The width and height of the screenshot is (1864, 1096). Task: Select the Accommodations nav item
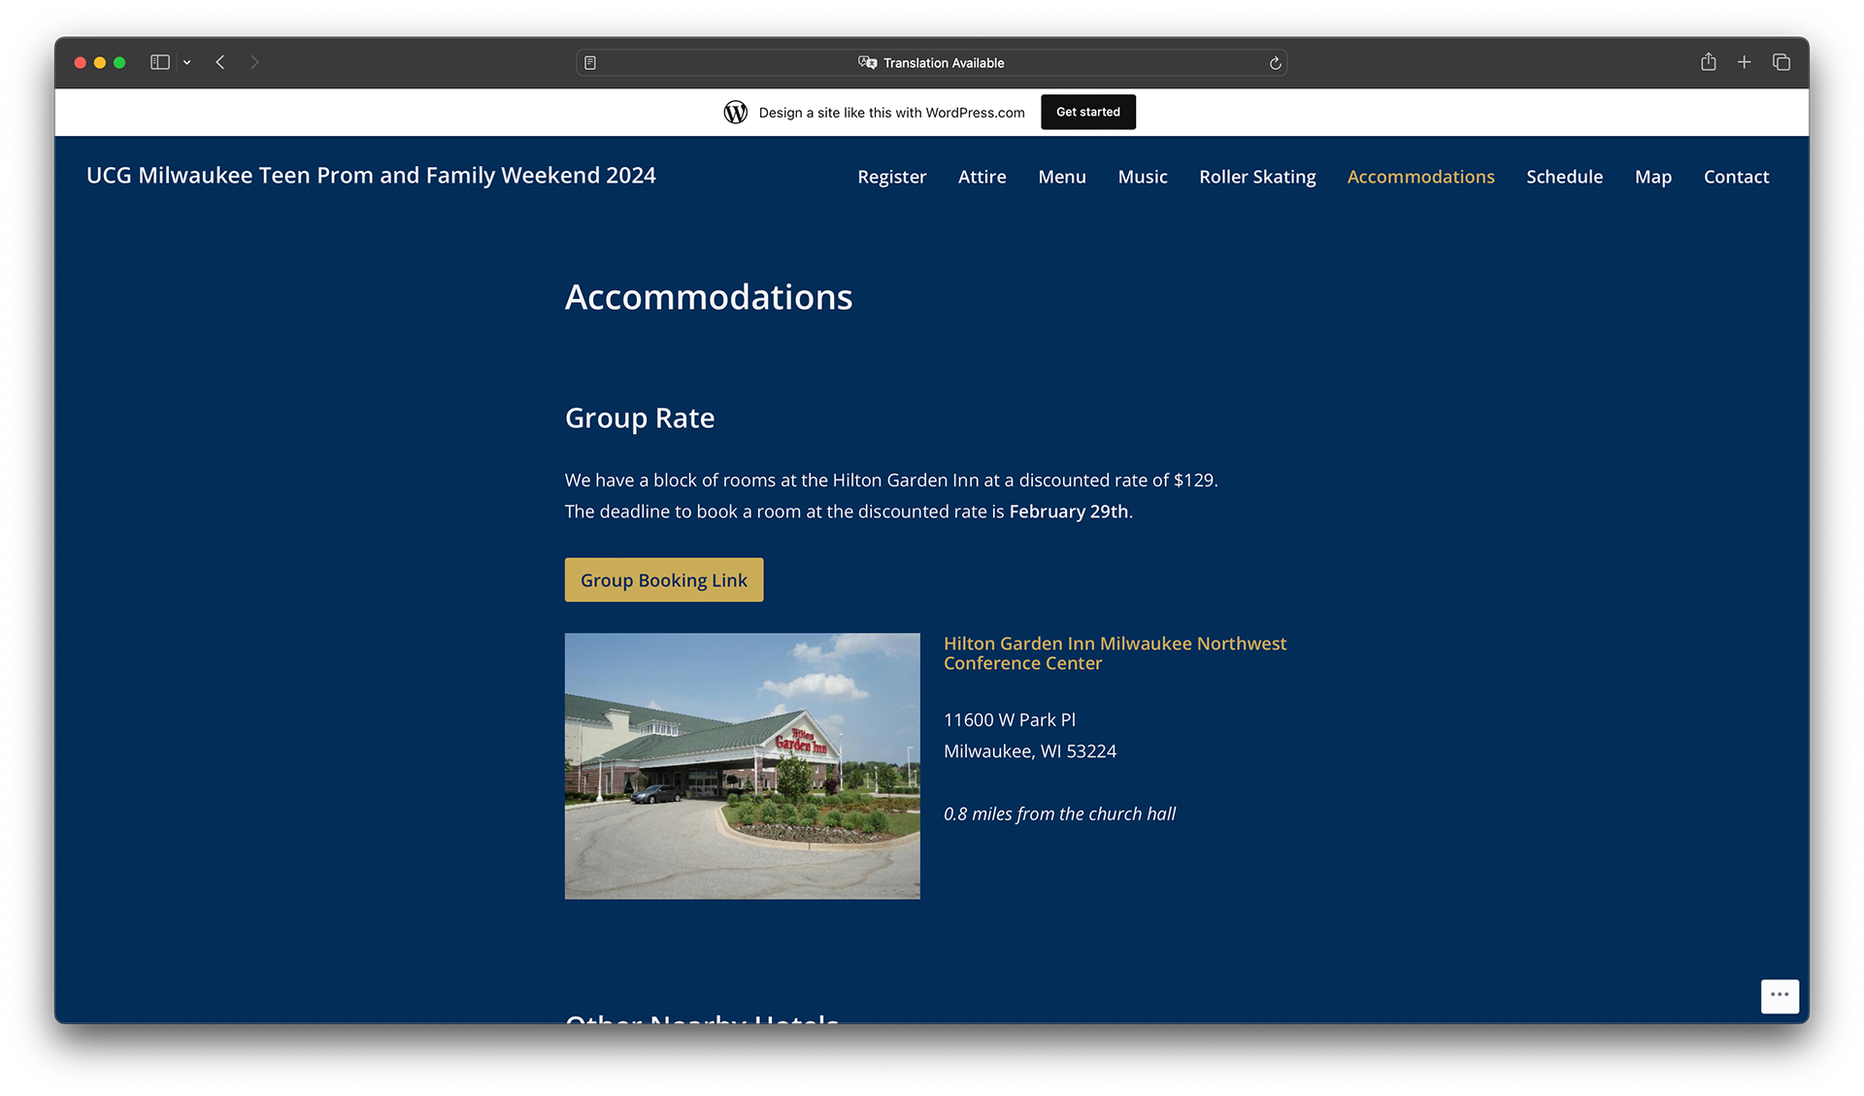point(1420,177)
